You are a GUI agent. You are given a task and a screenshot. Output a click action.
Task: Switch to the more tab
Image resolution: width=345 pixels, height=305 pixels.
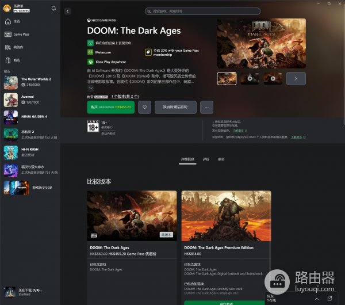point(221,159)
